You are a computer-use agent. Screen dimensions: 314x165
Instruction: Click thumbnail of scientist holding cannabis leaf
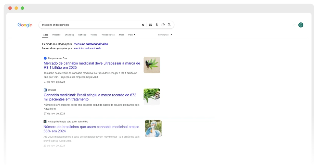pos(153,129)
